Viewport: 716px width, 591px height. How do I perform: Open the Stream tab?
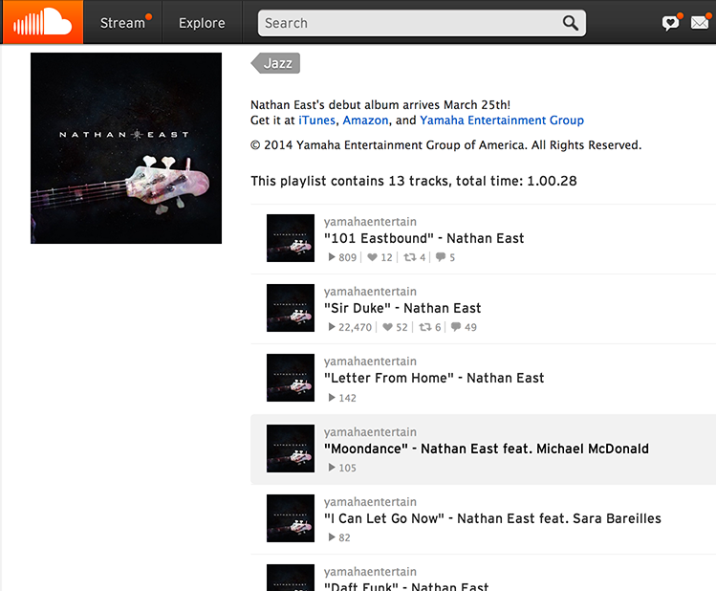(x=123, y=23)
